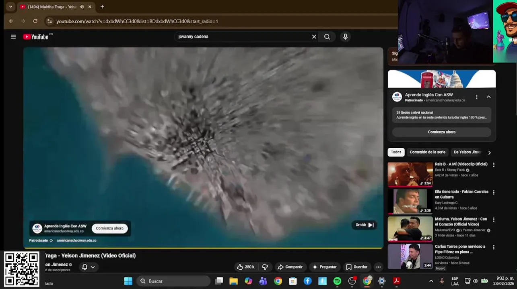Open the volume control in system tray

(x=475, y=281)
